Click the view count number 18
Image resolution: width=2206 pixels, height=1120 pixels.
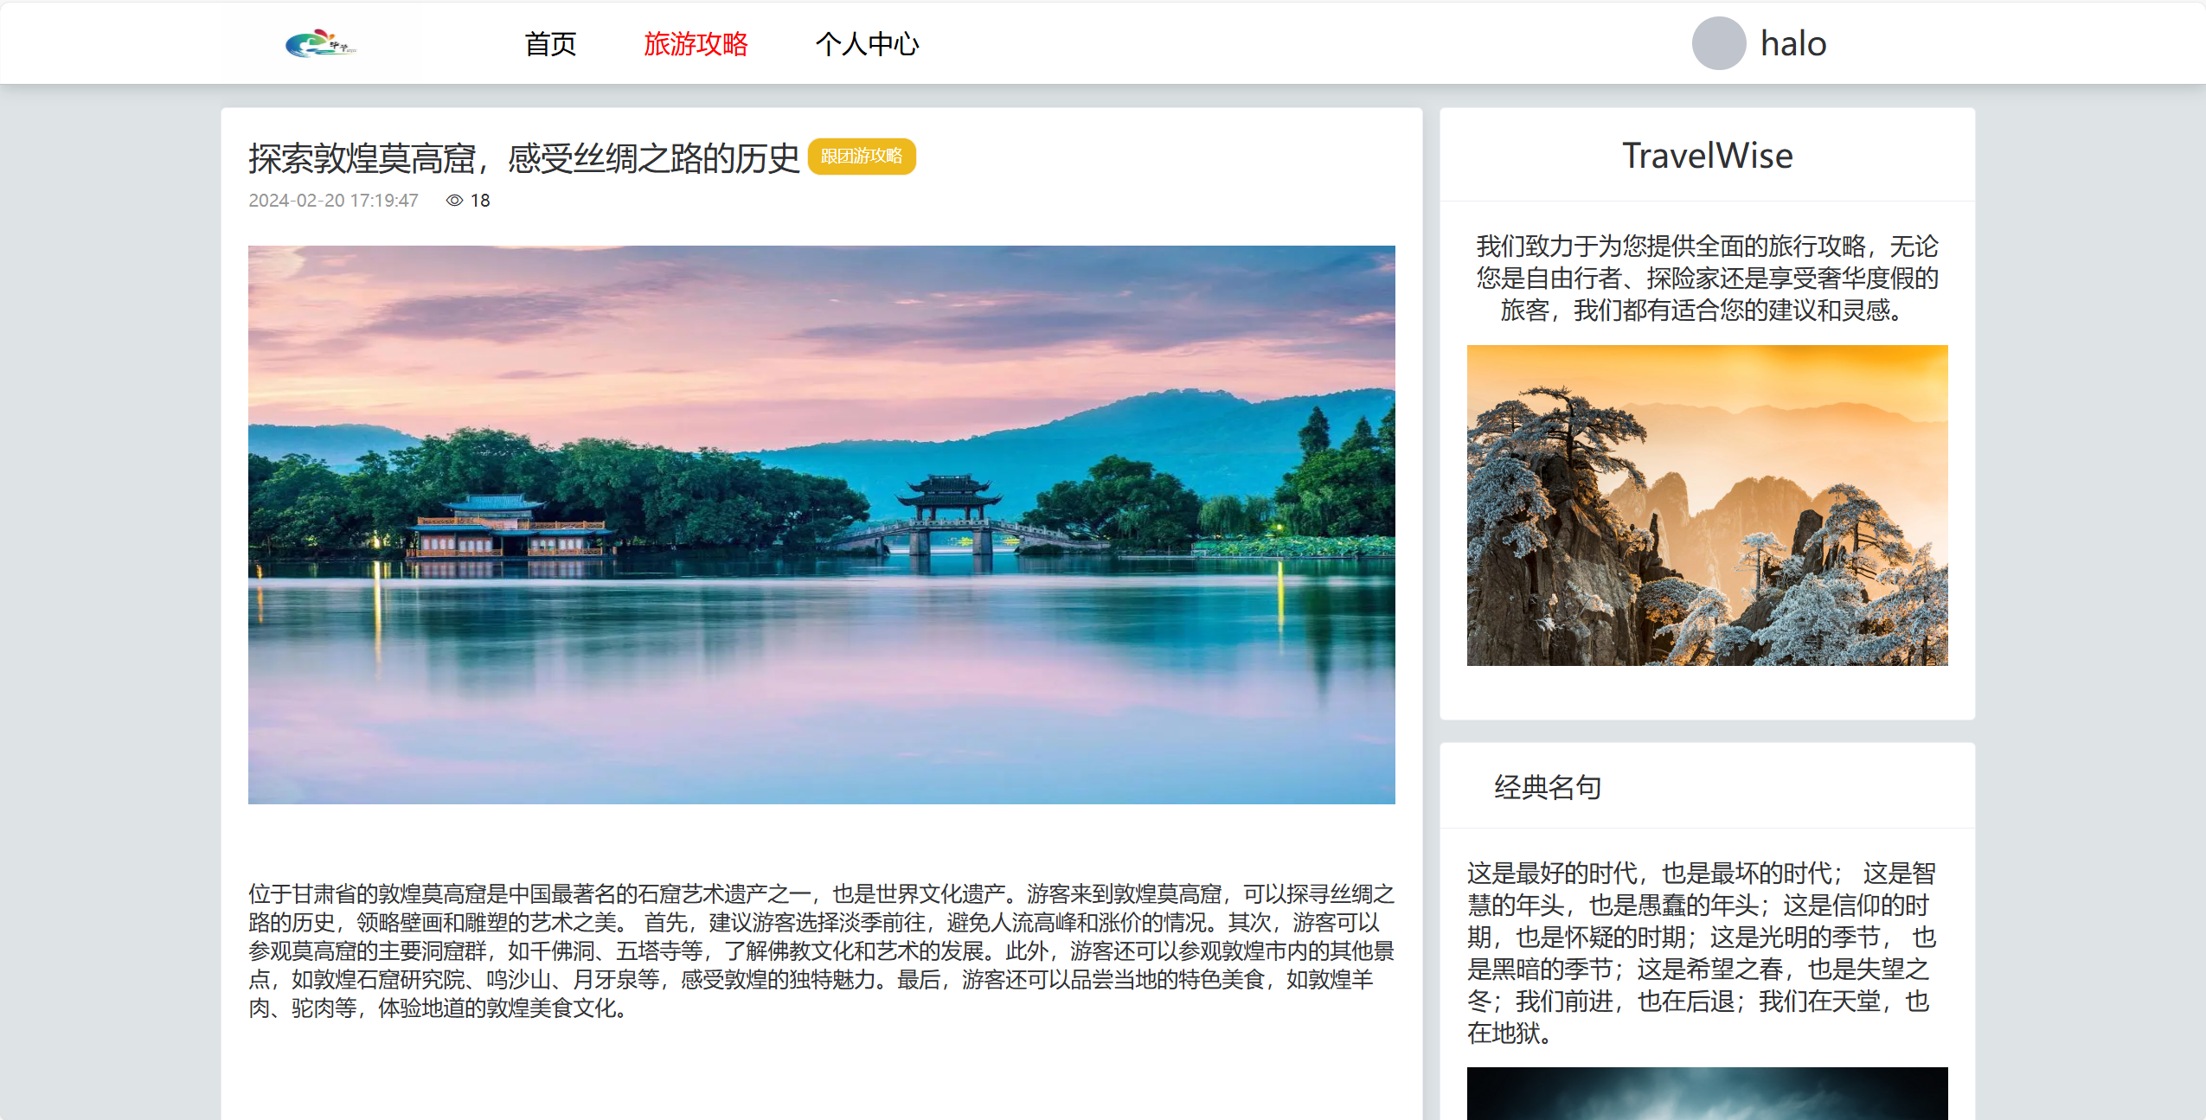coord(480,201)
